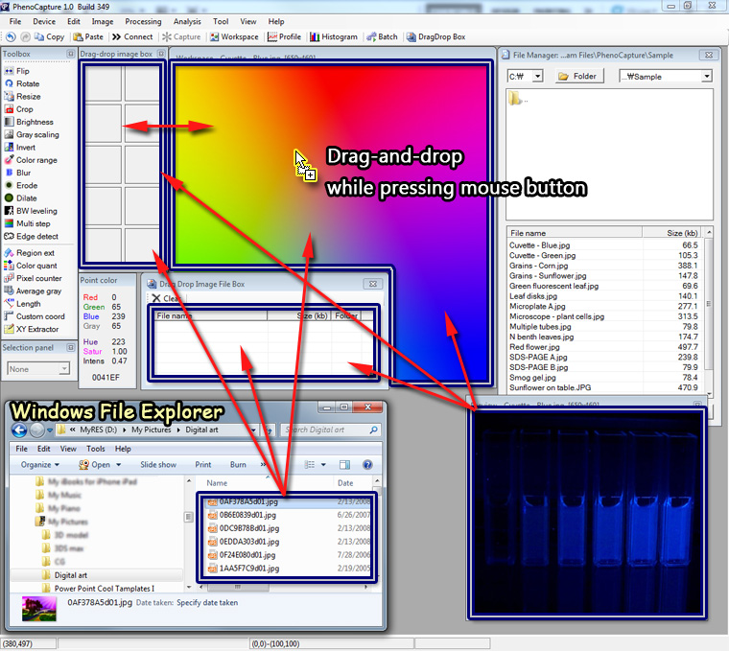729x651 pixels.
Task: Expand the Sample folder path dropdown
Action: 666,76
